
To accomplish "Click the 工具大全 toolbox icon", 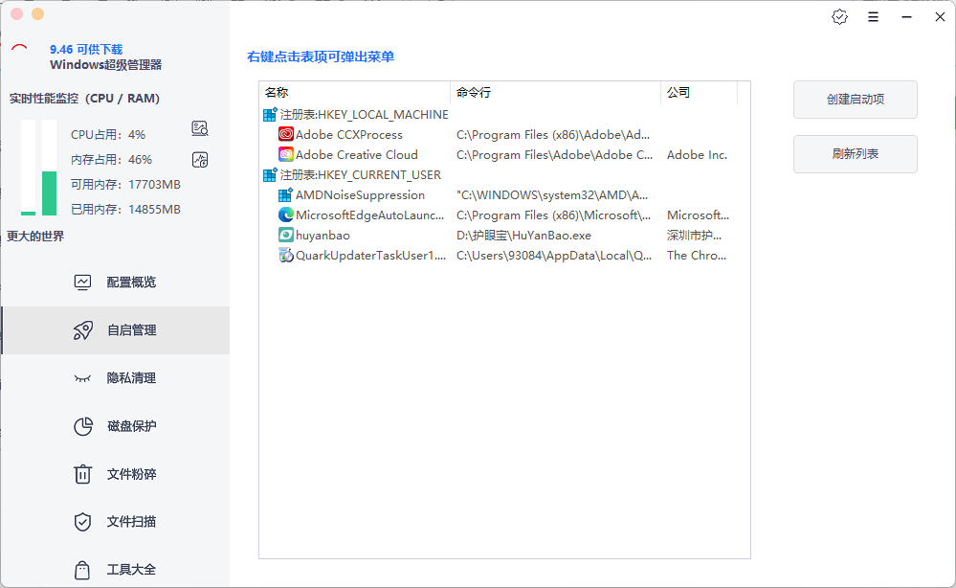I will point(83,569).
